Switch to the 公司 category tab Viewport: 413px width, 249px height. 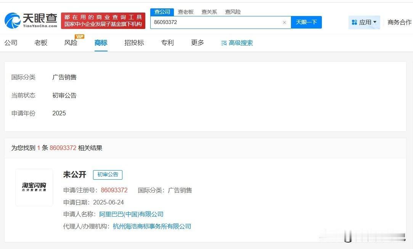click(11, 43)
